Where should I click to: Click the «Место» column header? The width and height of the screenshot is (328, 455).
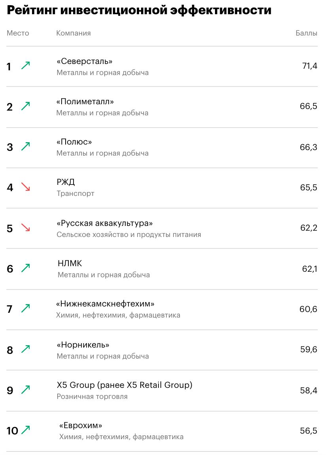(x=18, y=33)
